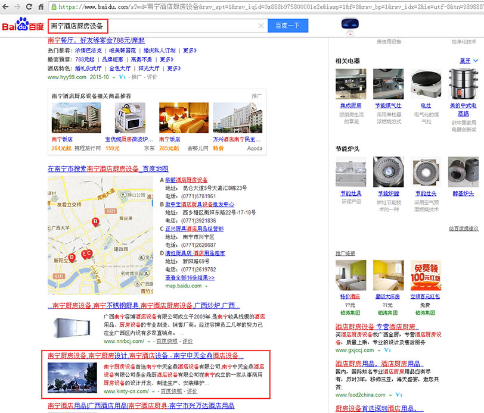484x413 pixels.
Task: Click the 集成厨房 product thumbnail
Action: point(351,84)
